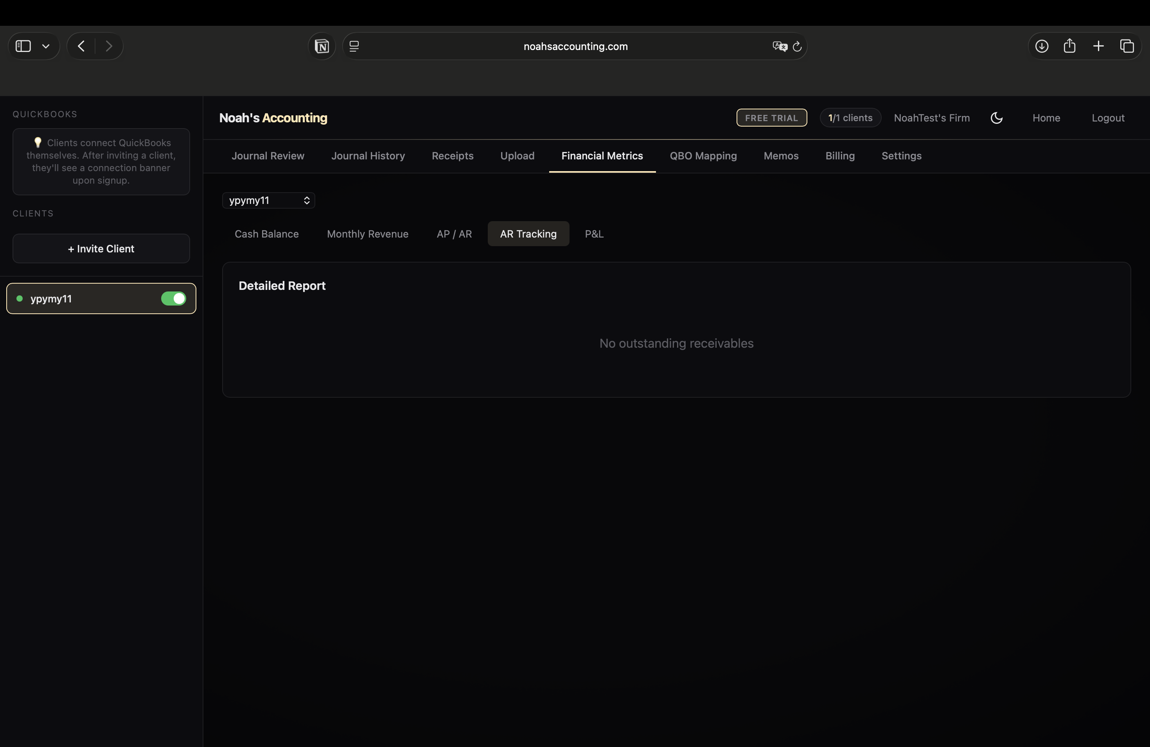This screenshot has width=1150, height=747.
Task: Click the CLIENTS section label
Action: 33,213
